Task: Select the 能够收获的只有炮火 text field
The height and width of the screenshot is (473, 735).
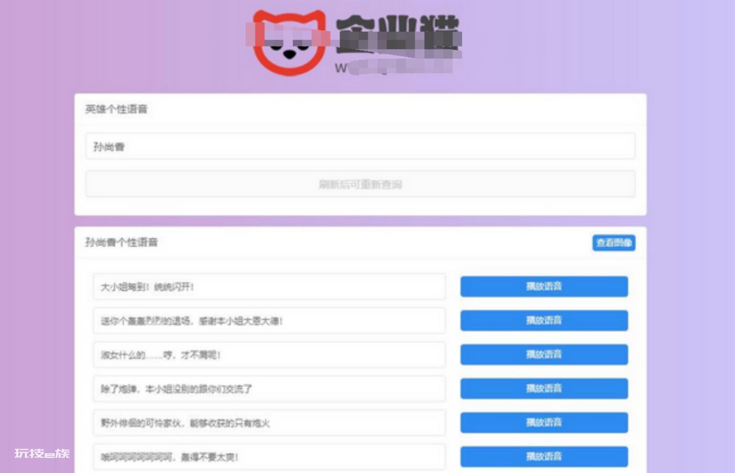Action: click(269, 423)
